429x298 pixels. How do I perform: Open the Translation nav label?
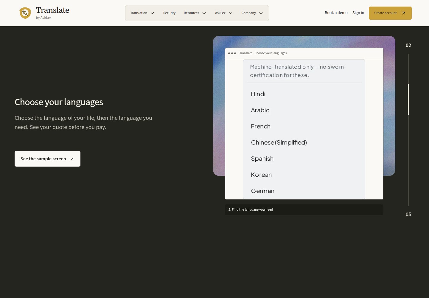coord(139,13)
